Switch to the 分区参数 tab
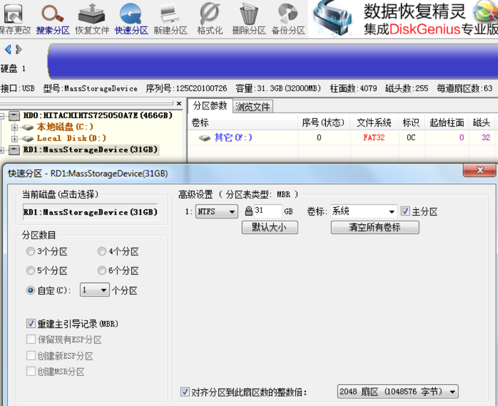Screen dimensions: 498x406 coord(210,105)
